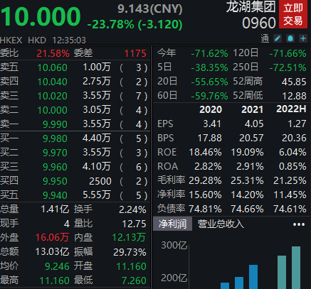
Task: Click the 总量 value 1.41亿
Action: click(x=55, y=209)
